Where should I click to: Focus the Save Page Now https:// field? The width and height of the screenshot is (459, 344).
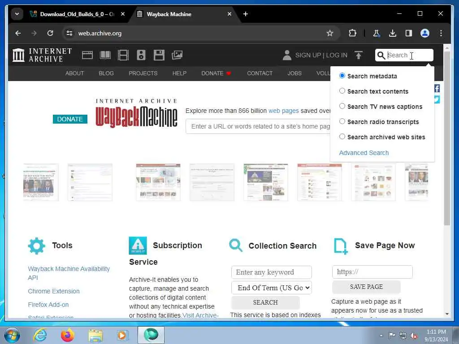click(372, 272)
